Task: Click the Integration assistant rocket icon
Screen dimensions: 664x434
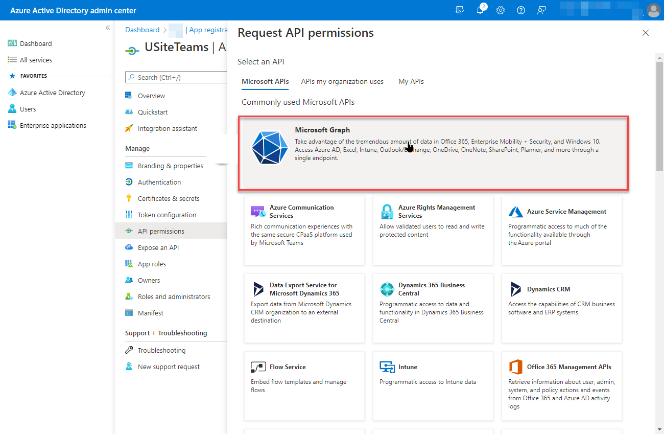Action: pos(129,128)
